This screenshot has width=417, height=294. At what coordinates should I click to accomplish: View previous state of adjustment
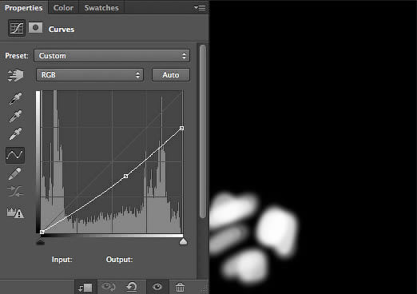pos(109,287)
